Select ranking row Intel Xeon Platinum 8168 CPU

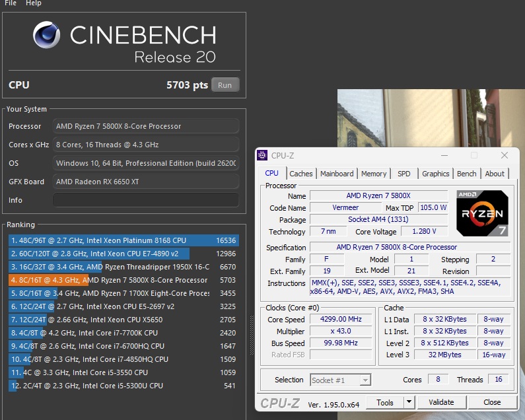tap(123, 240)
